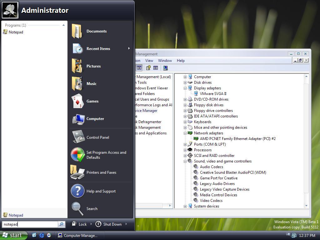Click in the start menu search field
This screenshot has width=320, height=240.
point(30,224)
